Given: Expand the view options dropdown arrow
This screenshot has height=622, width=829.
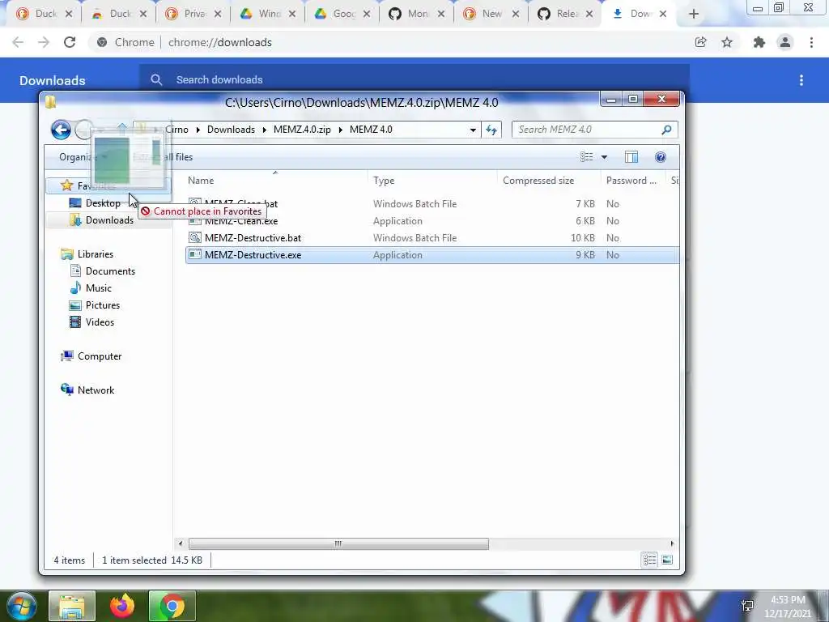Looking at the screenshot, I should 604,157.
